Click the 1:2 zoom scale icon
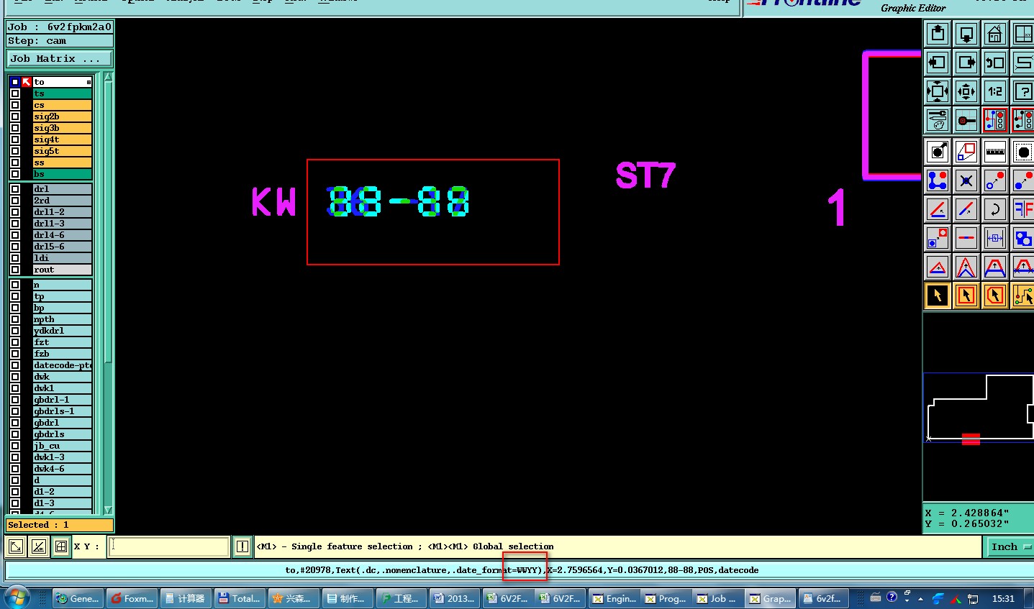1034x609 pixels. [x=995, y=91]
